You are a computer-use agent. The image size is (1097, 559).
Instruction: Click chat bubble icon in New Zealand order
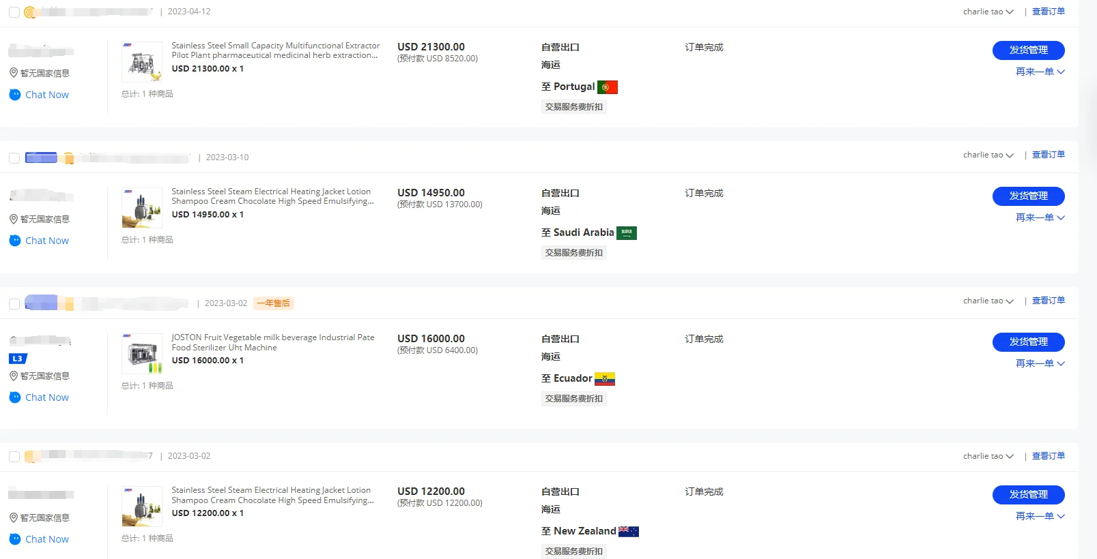pos(15,539)
